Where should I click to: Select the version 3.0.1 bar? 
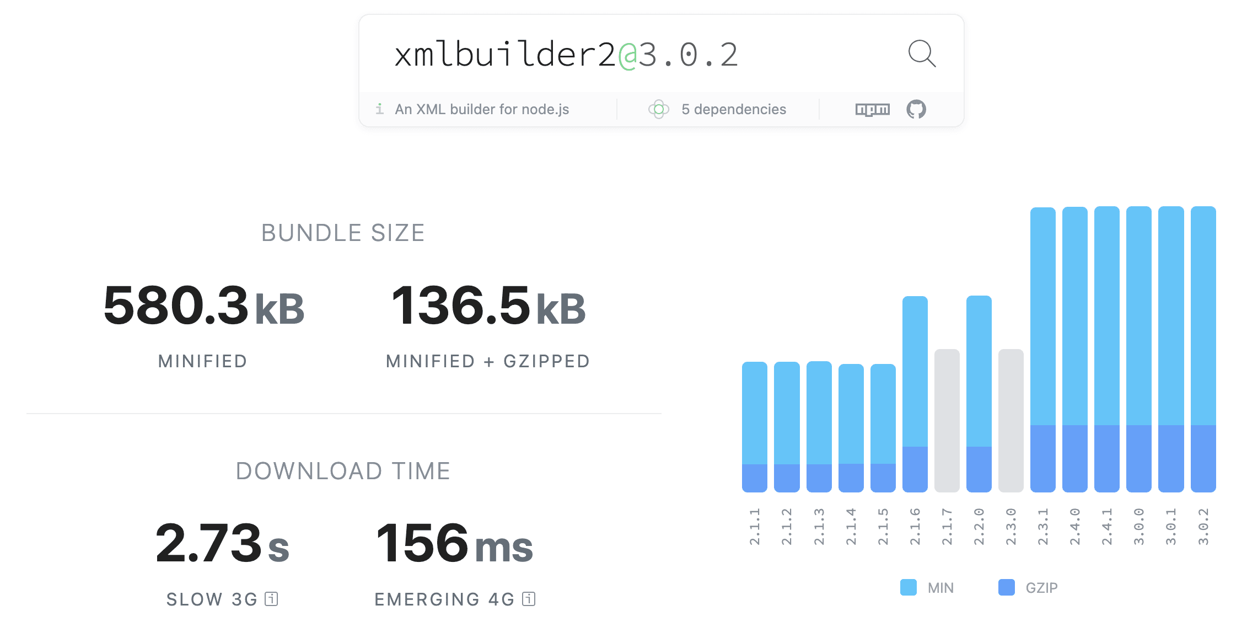(1171, 349)
